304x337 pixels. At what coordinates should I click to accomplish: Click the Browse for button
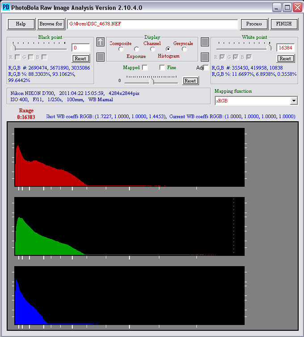pos(51,24)
